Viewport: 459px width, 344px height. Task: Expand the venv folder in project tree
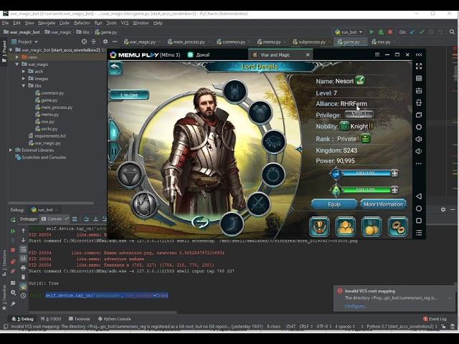pos(17,57)
